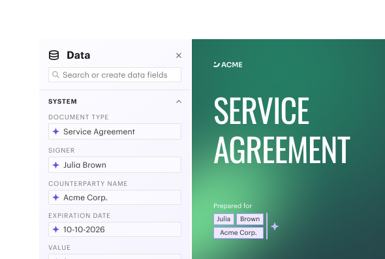Click the DOCUMENT TYPE label
The width and height of the screenshot is (385, 259).
pos(78,117)
